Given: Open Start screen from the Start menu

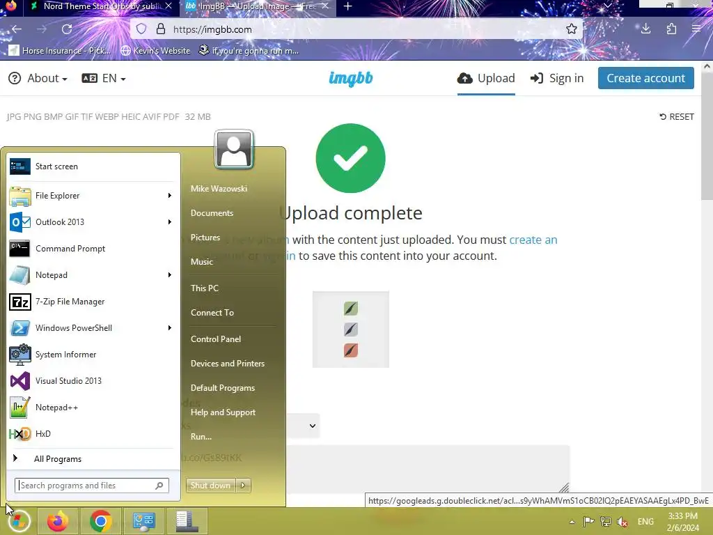Looking at the screenshot, I should pyautogui.click(x=93, y=166).
